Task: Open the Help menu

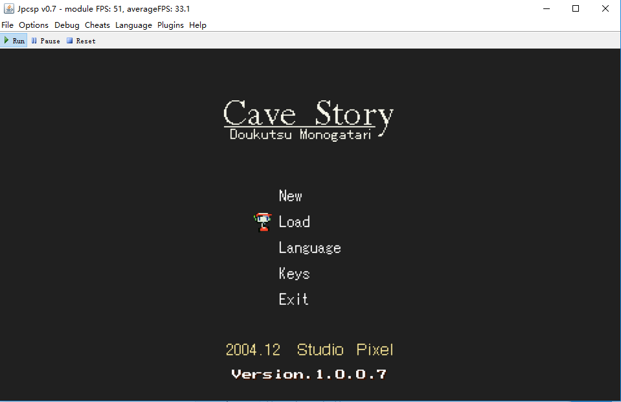Action: coord(198,25)
